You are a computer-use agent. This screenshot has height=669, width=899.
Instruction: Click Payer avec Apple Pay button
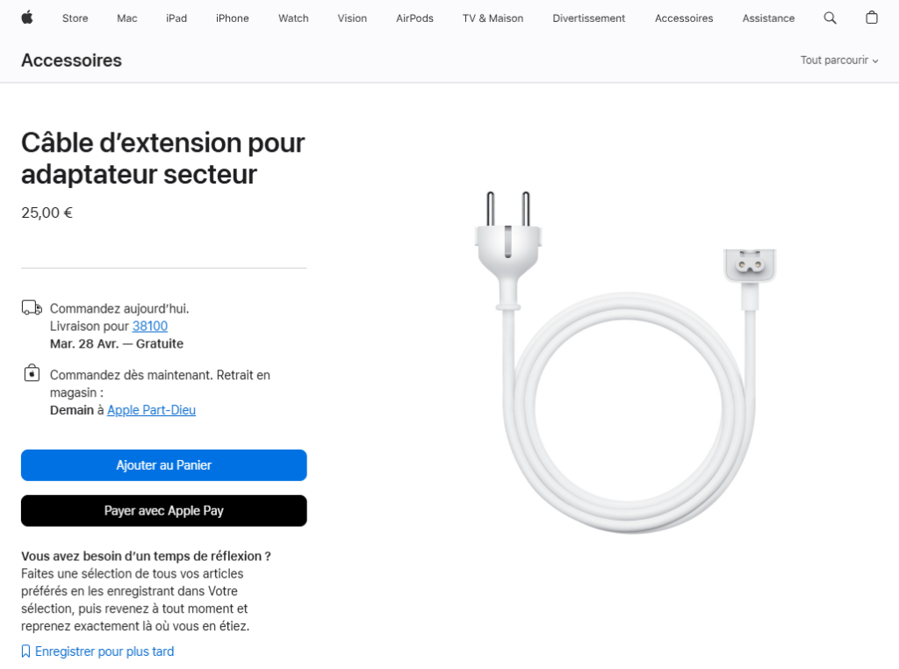(x=164, y=511)
